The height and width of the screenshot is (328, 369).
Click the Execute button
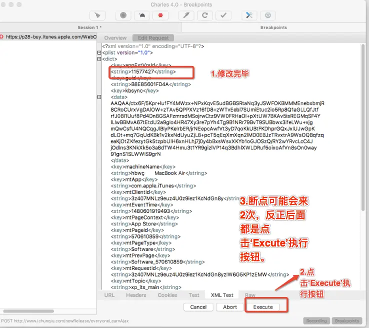[x=263, y=307]
